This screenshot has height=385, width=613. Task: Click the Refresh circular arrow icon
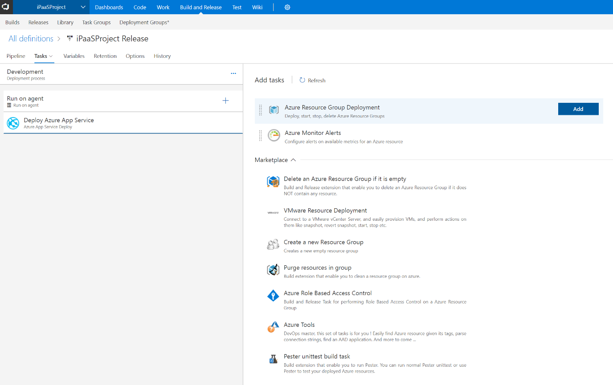click(302, 80)
